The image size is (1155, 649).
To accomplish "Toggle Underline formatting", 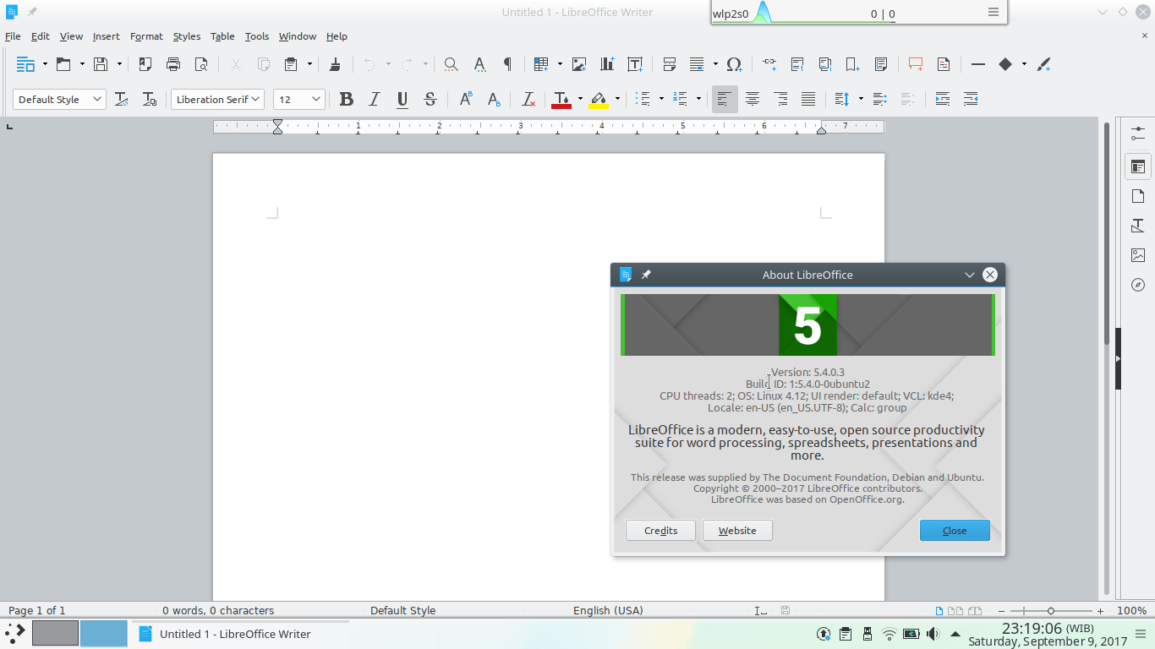I will click(x=402, y=99).
